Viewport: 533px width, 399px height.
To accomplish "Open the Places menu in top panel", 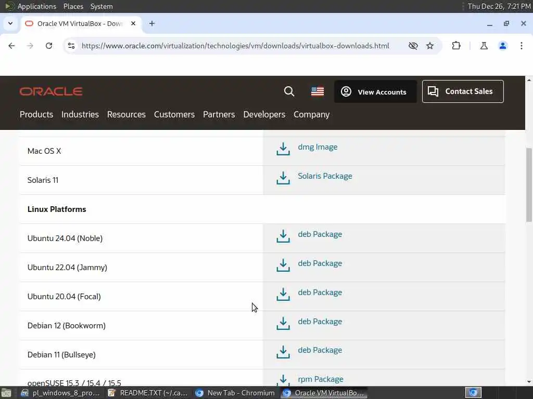I will (73, 6).
